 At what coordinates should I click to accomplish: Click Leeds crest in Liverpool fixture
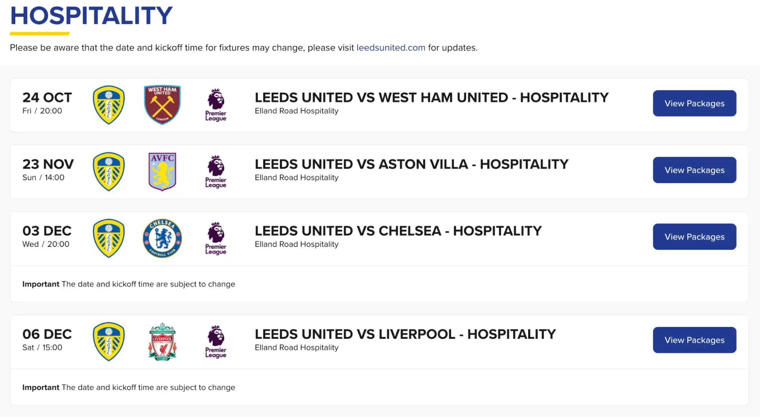(x=109, y=341)
